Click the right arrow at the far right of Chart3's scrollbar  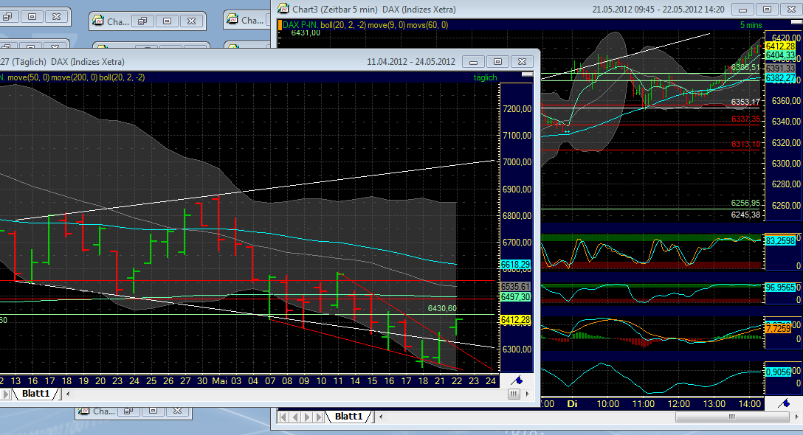pyautogui.click(x=796, y=417)
